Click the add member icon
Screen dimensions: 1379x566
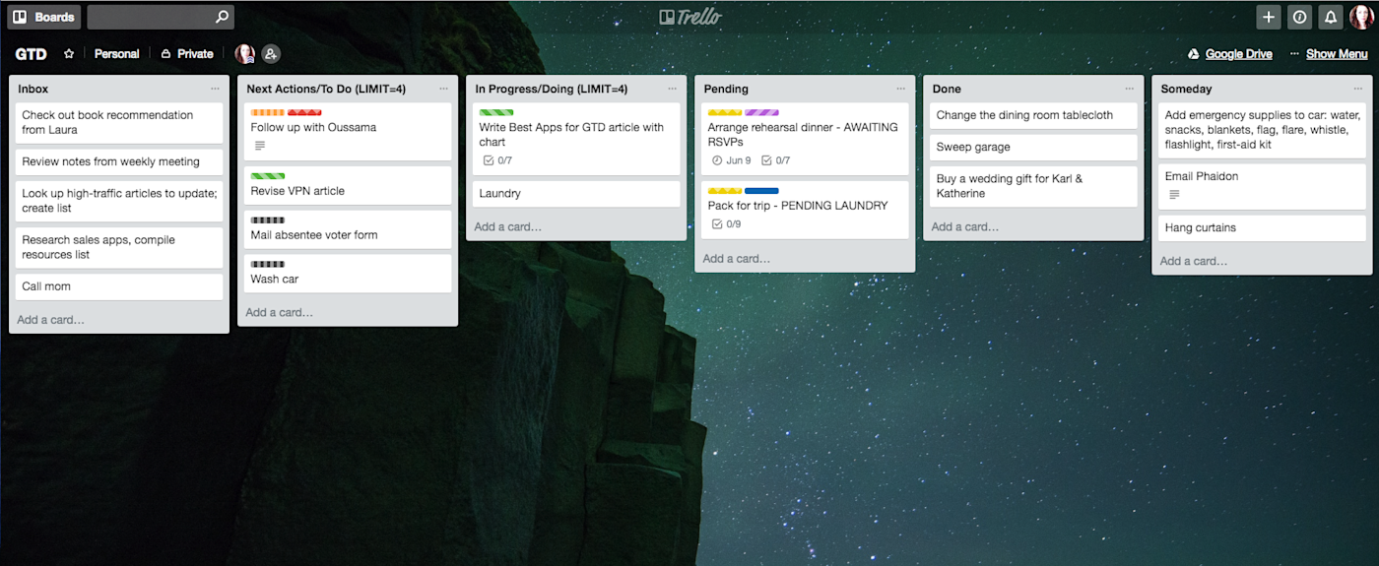[x=271, y=54]
